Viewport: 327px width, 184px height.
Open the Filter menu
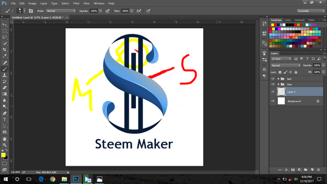[x=76, y=4]
